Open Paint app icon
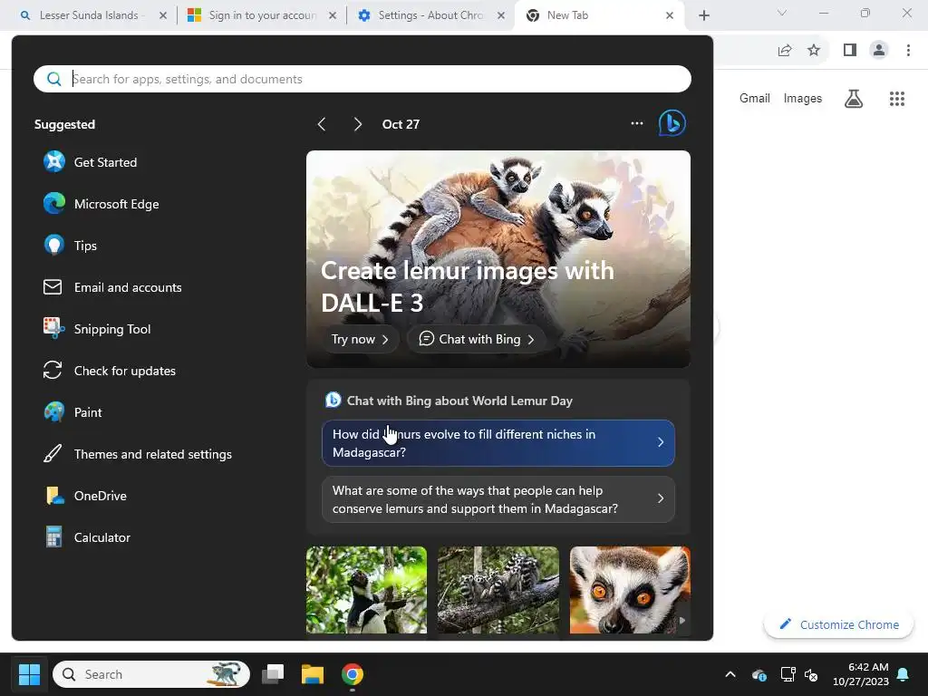The image size is (928, 696). (x=53, y=412)
